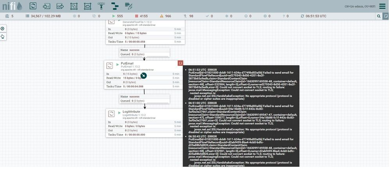Screen dimensions: 390x182
Task: Click the disabled count 98
Action: [x=191, y=16]
